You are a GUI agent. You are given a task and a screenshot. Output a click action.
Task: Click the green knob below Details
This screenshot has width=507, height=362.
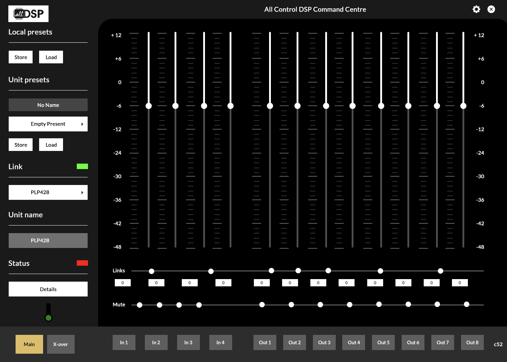(x=49, y=318)
